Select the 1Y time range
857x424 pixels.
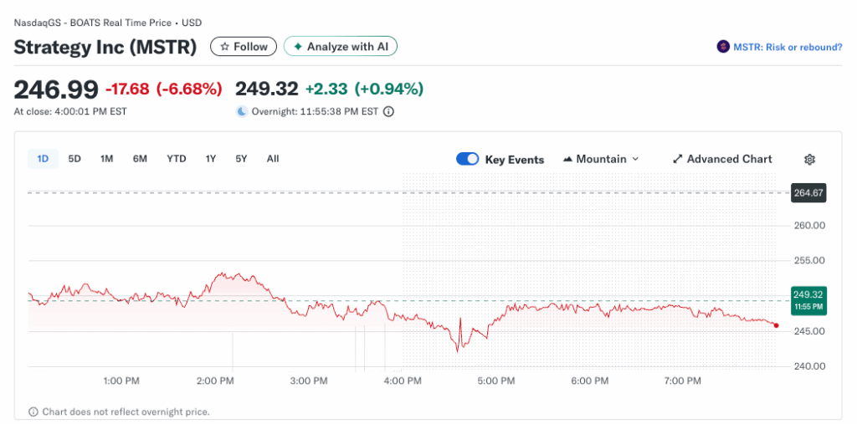tap(211, 159)
